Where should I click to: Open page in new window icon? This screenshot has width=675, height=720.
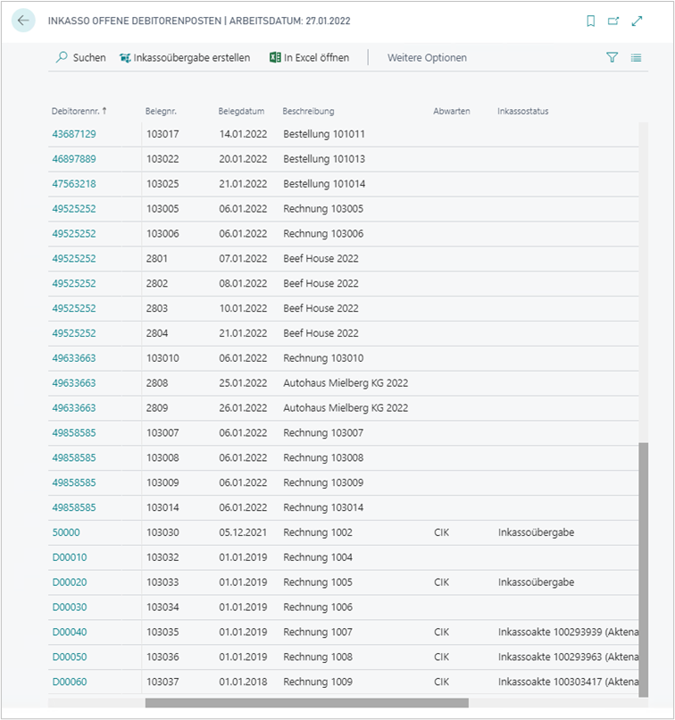click(613, 21)
